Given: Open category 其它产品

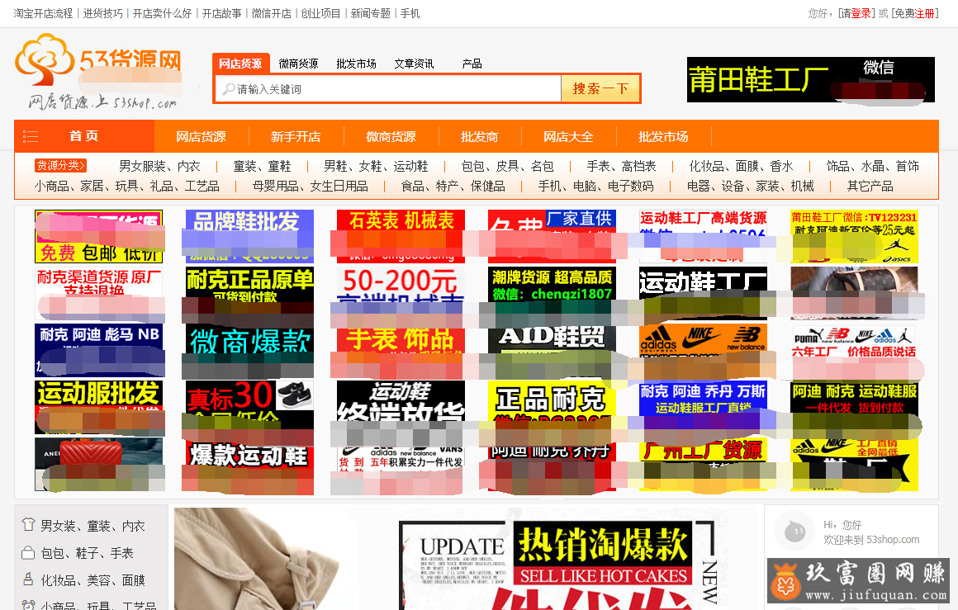Looking at the screenshot, I should 870,186.
